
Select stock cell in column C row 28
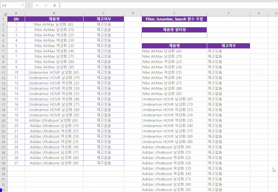[104, 163]
